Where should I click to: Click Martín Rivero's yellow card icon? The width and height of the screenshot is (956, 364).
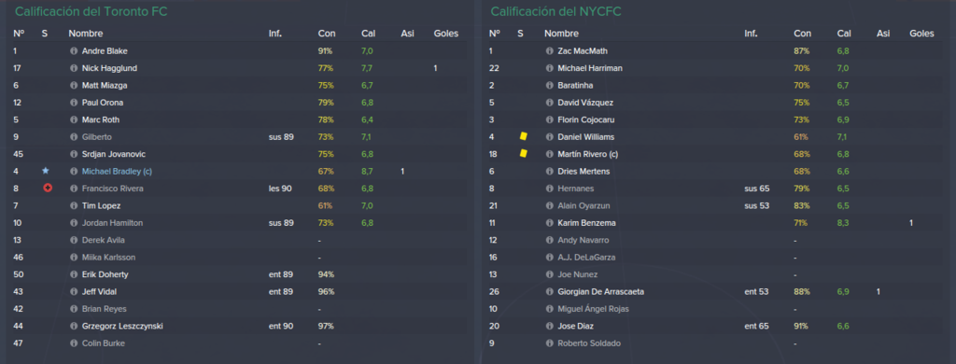point(523,154)
